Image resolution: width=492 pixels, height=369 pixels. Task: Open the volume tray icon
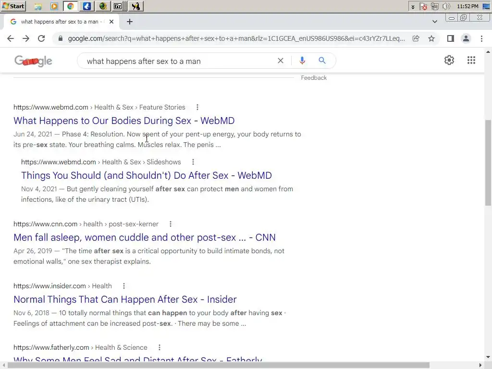tap(446, 6)
